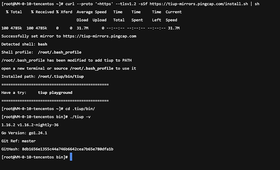Click the last prompt '[root@VM-0-10-tencentos bin]#'
Screen dimensions: 280x170
pyautogui.click(x=34, y=157)
